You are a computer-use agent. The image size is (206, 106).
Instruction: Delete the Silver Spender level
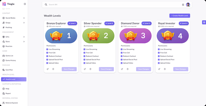[x=90, y=69]
